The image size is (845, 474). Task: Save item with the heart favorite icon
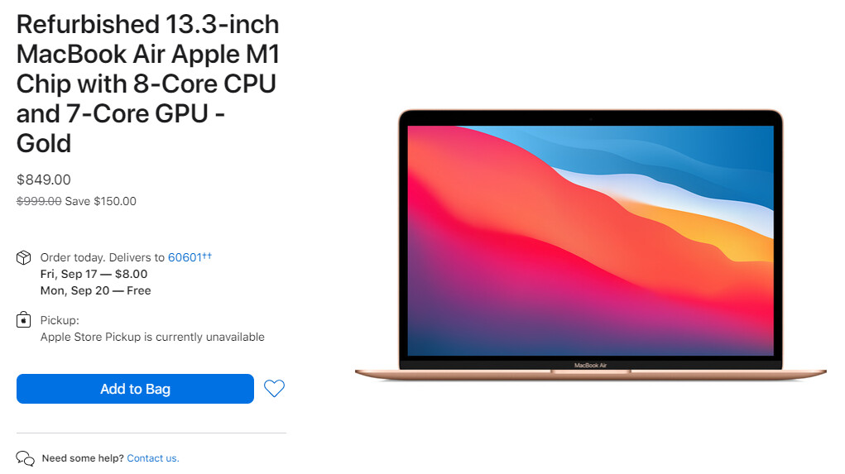(274, 388)
